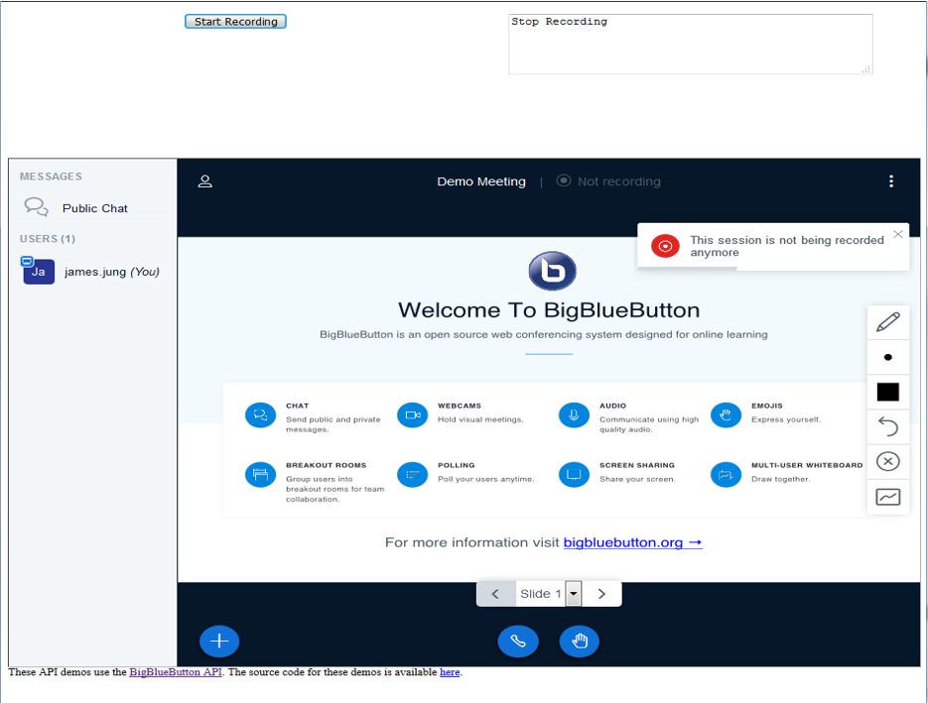Clear all annotations with X icon
The height and width of the screenshot is (703, 928).
click(x=887, y=462)
